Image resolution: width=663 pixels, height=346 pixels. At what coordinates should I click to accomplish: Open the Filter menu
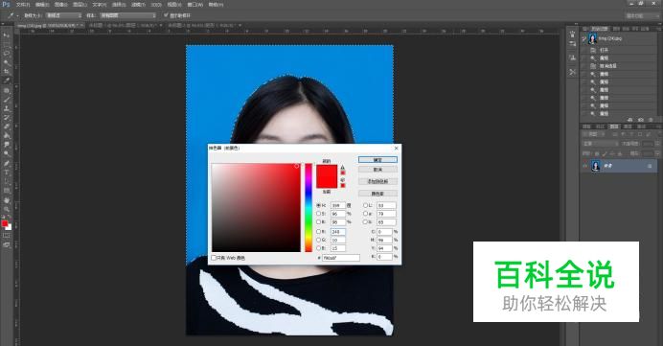click(138, 5)
